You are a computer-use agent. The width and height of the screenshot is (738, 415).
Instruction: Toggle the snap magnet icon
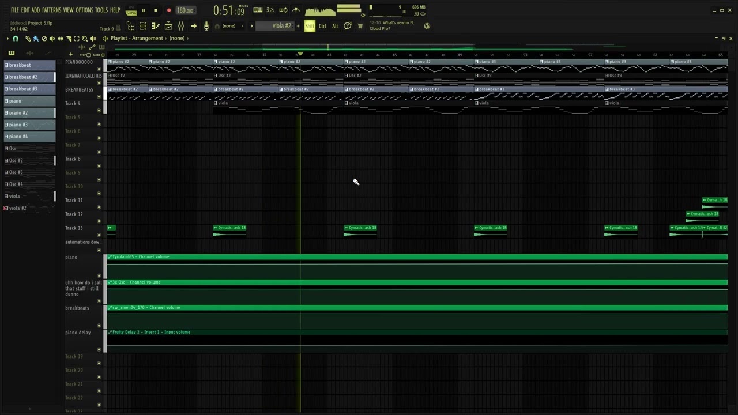(x=15, y=39)
